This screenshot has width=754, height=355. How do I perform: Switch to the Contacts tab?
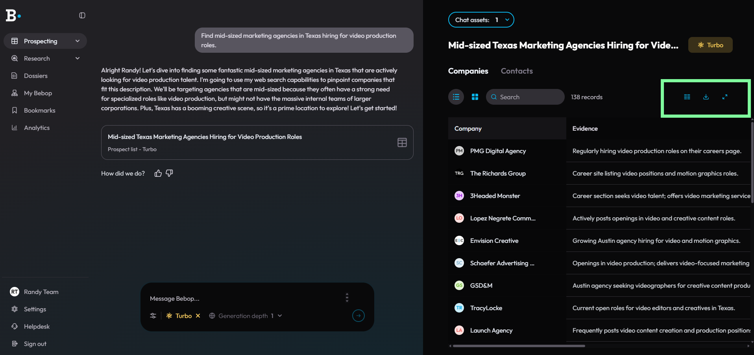pos(517,71)
